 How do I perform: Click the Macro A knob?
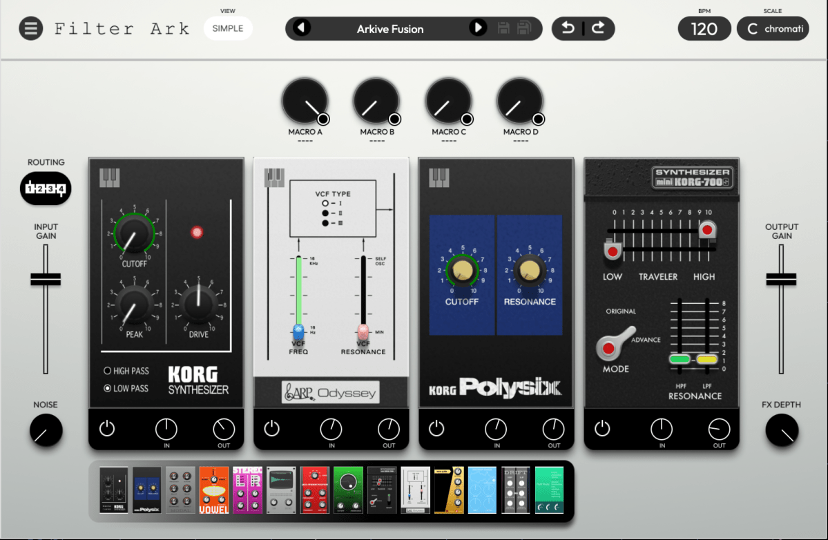[304, 102]
